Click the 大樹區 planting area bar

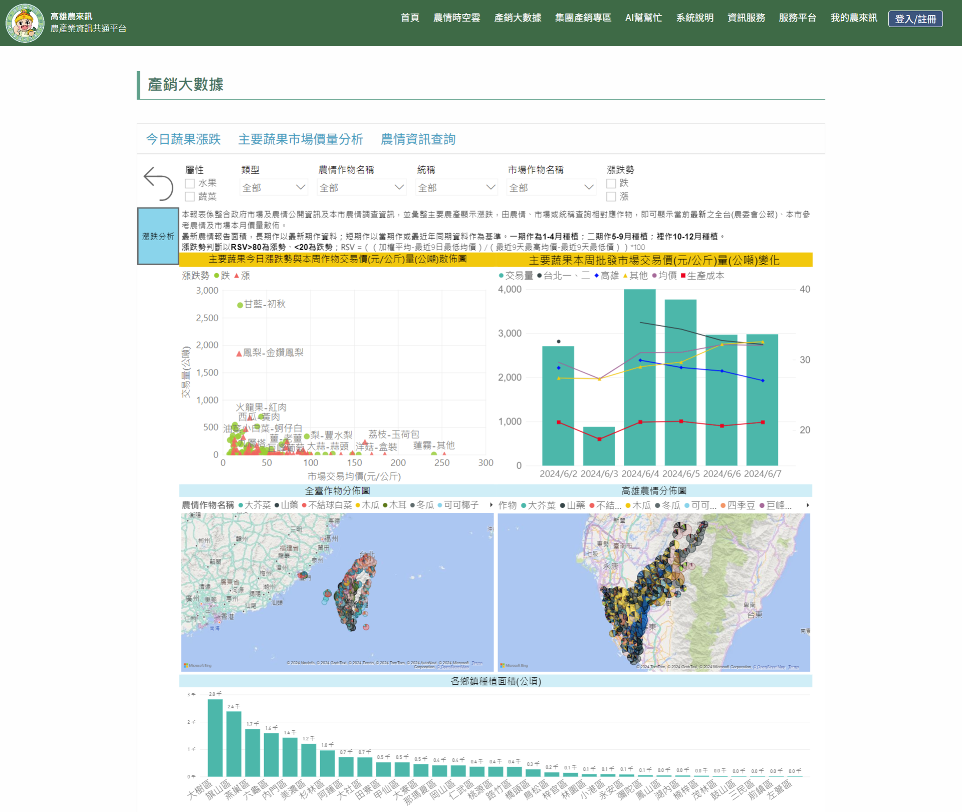[215, 737]
